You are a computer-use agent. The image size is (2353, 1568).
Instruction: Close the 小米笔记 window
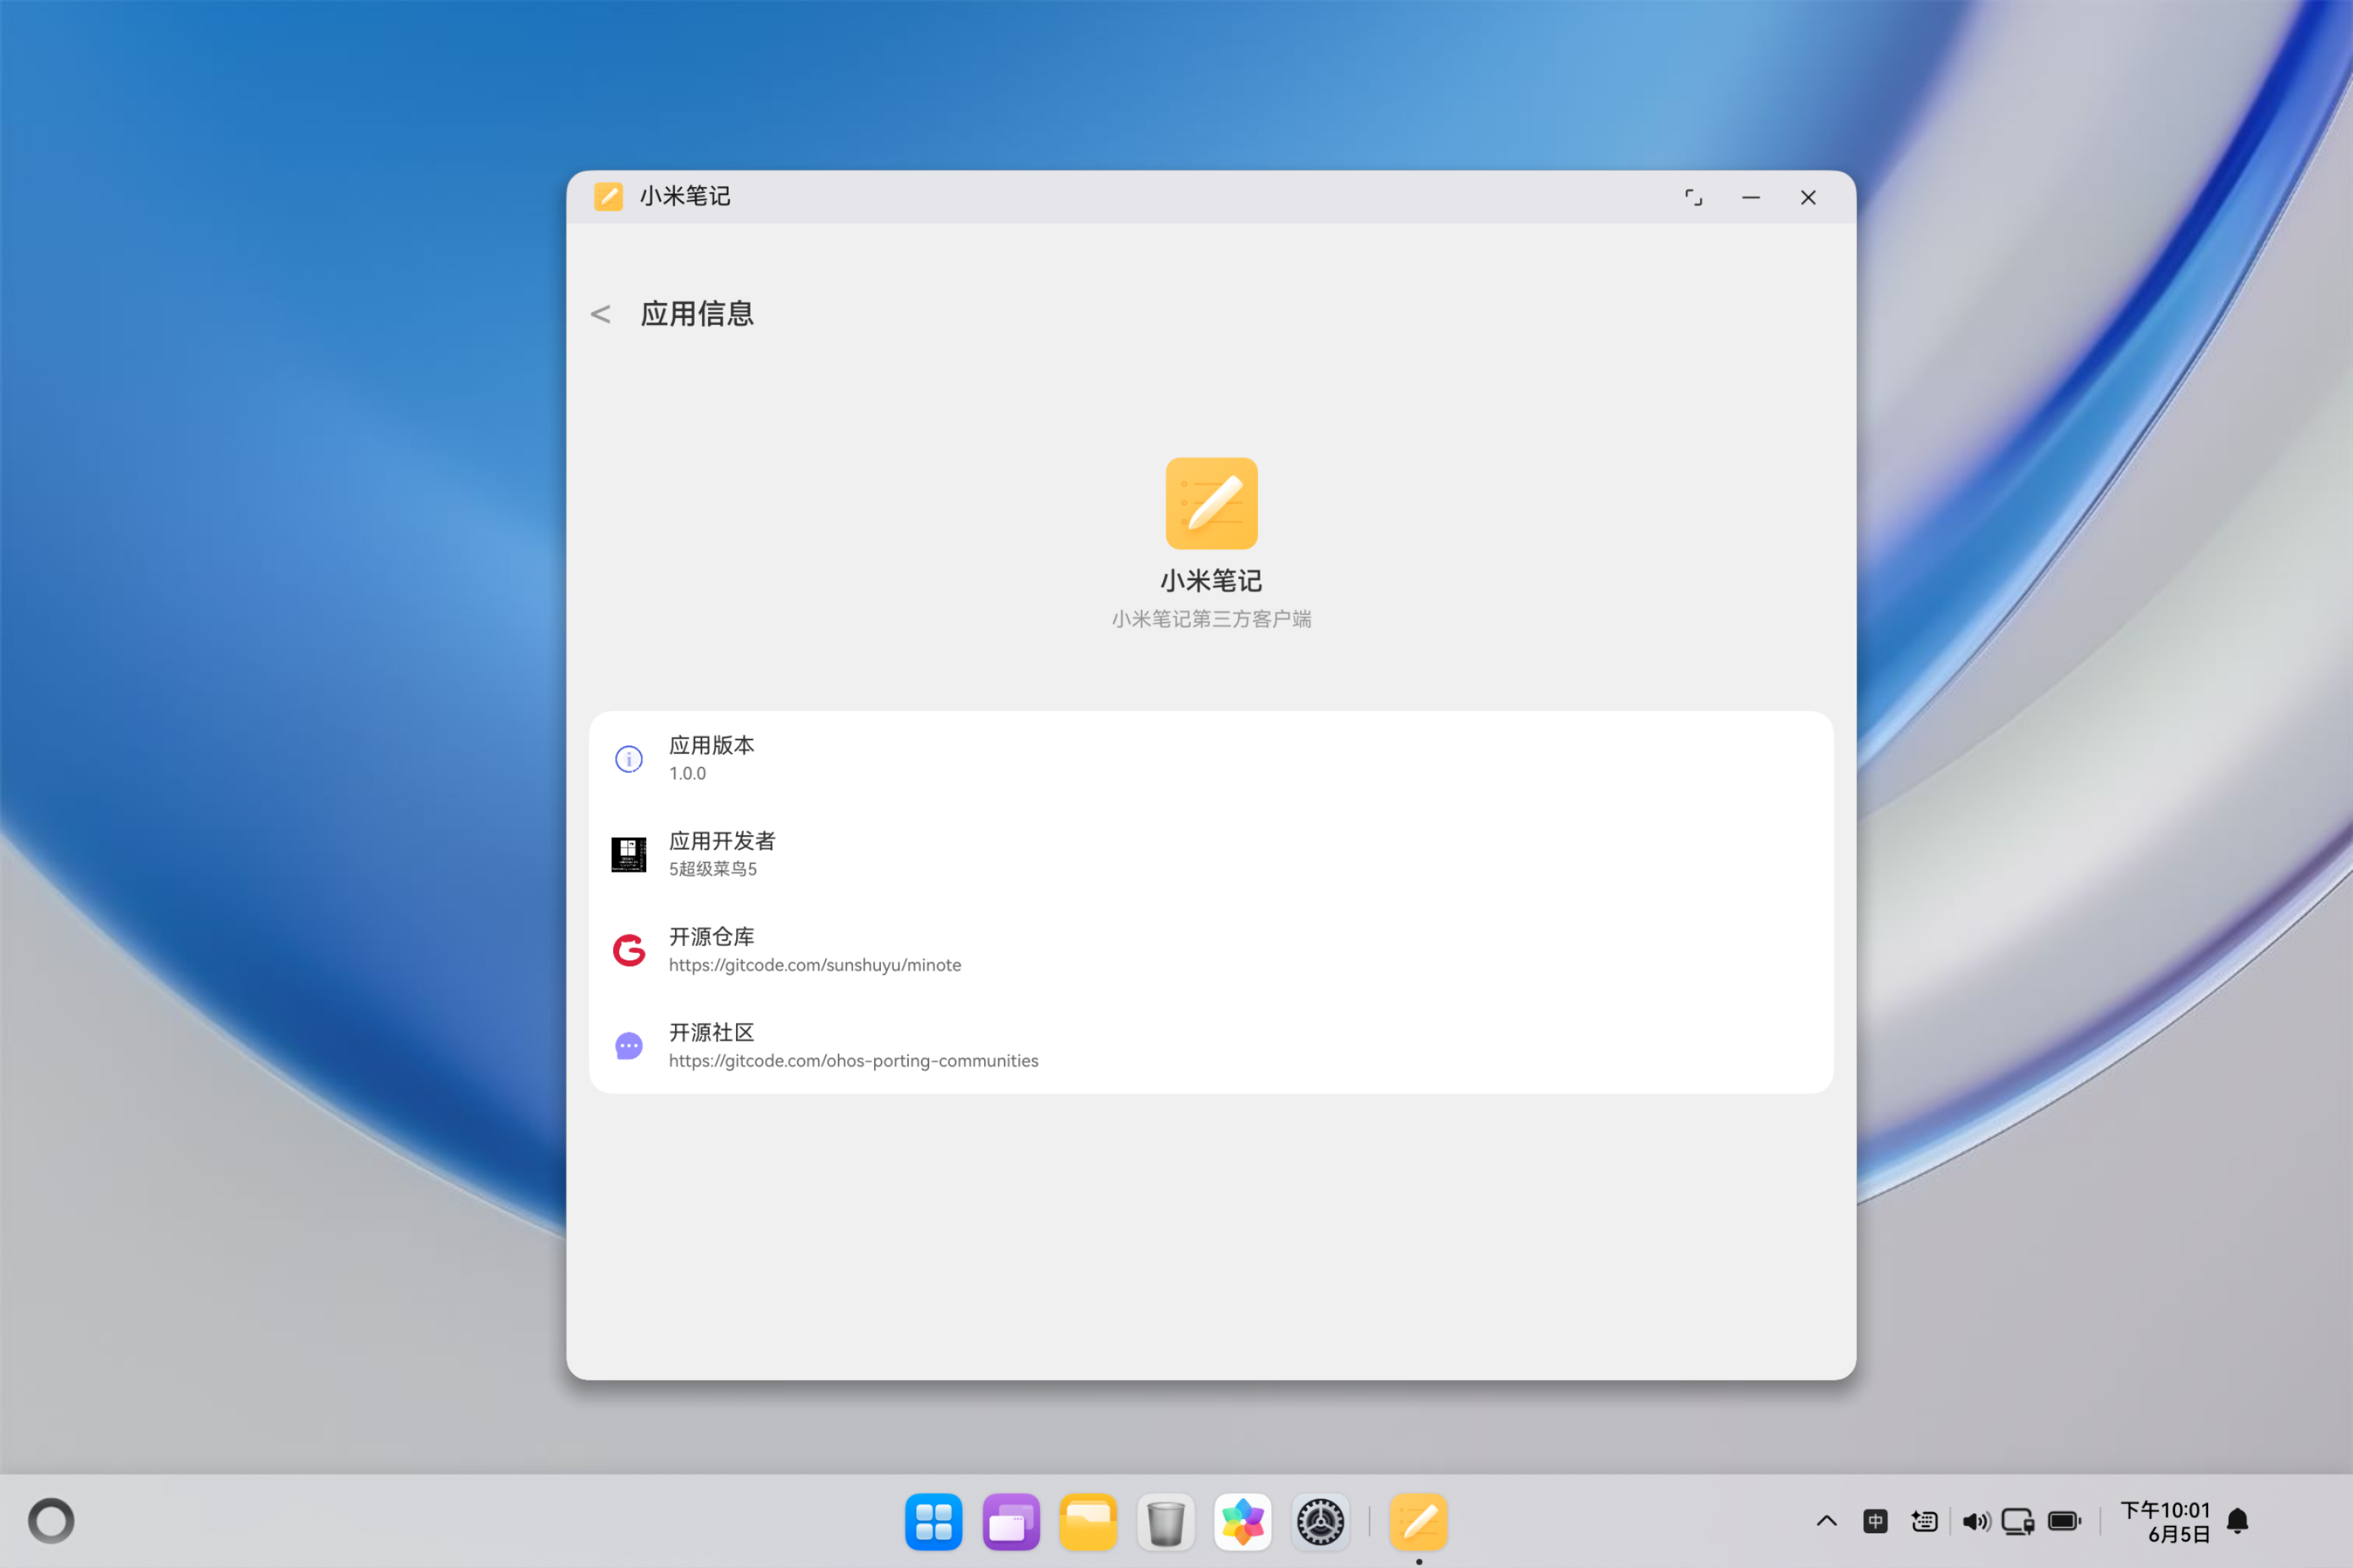(1808, 197)
